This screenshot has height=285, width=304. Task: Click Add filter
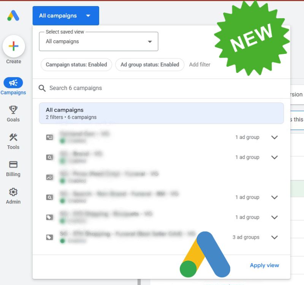pyautogui.click(x=200, y=65)
